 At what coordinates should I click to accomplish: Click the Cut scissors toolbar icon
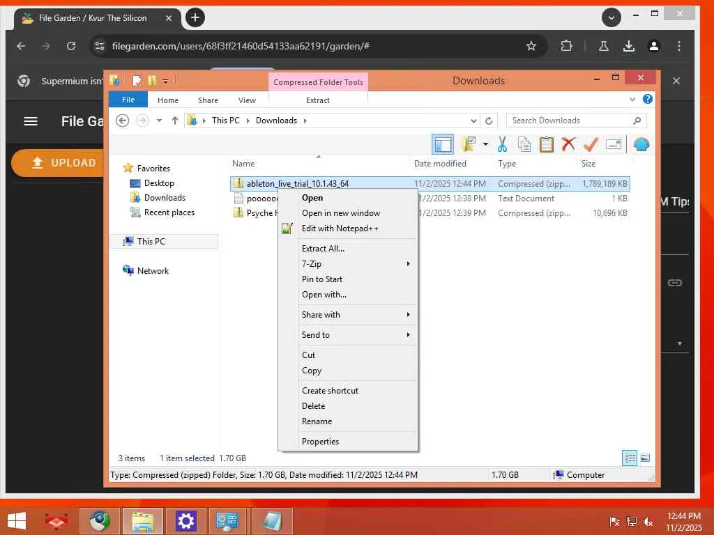point(502,144)
